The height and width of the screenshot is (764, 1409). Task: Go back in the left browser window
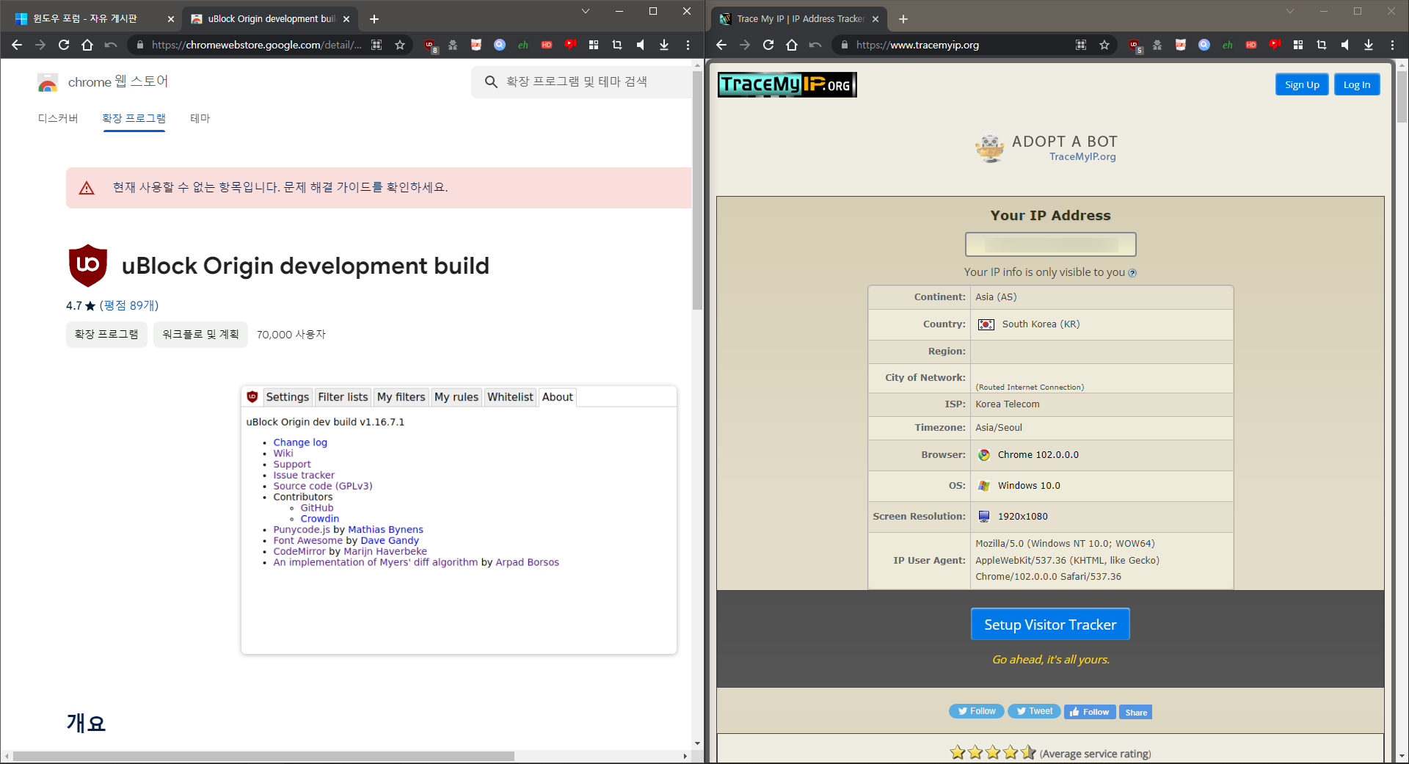tap(17, 45)
